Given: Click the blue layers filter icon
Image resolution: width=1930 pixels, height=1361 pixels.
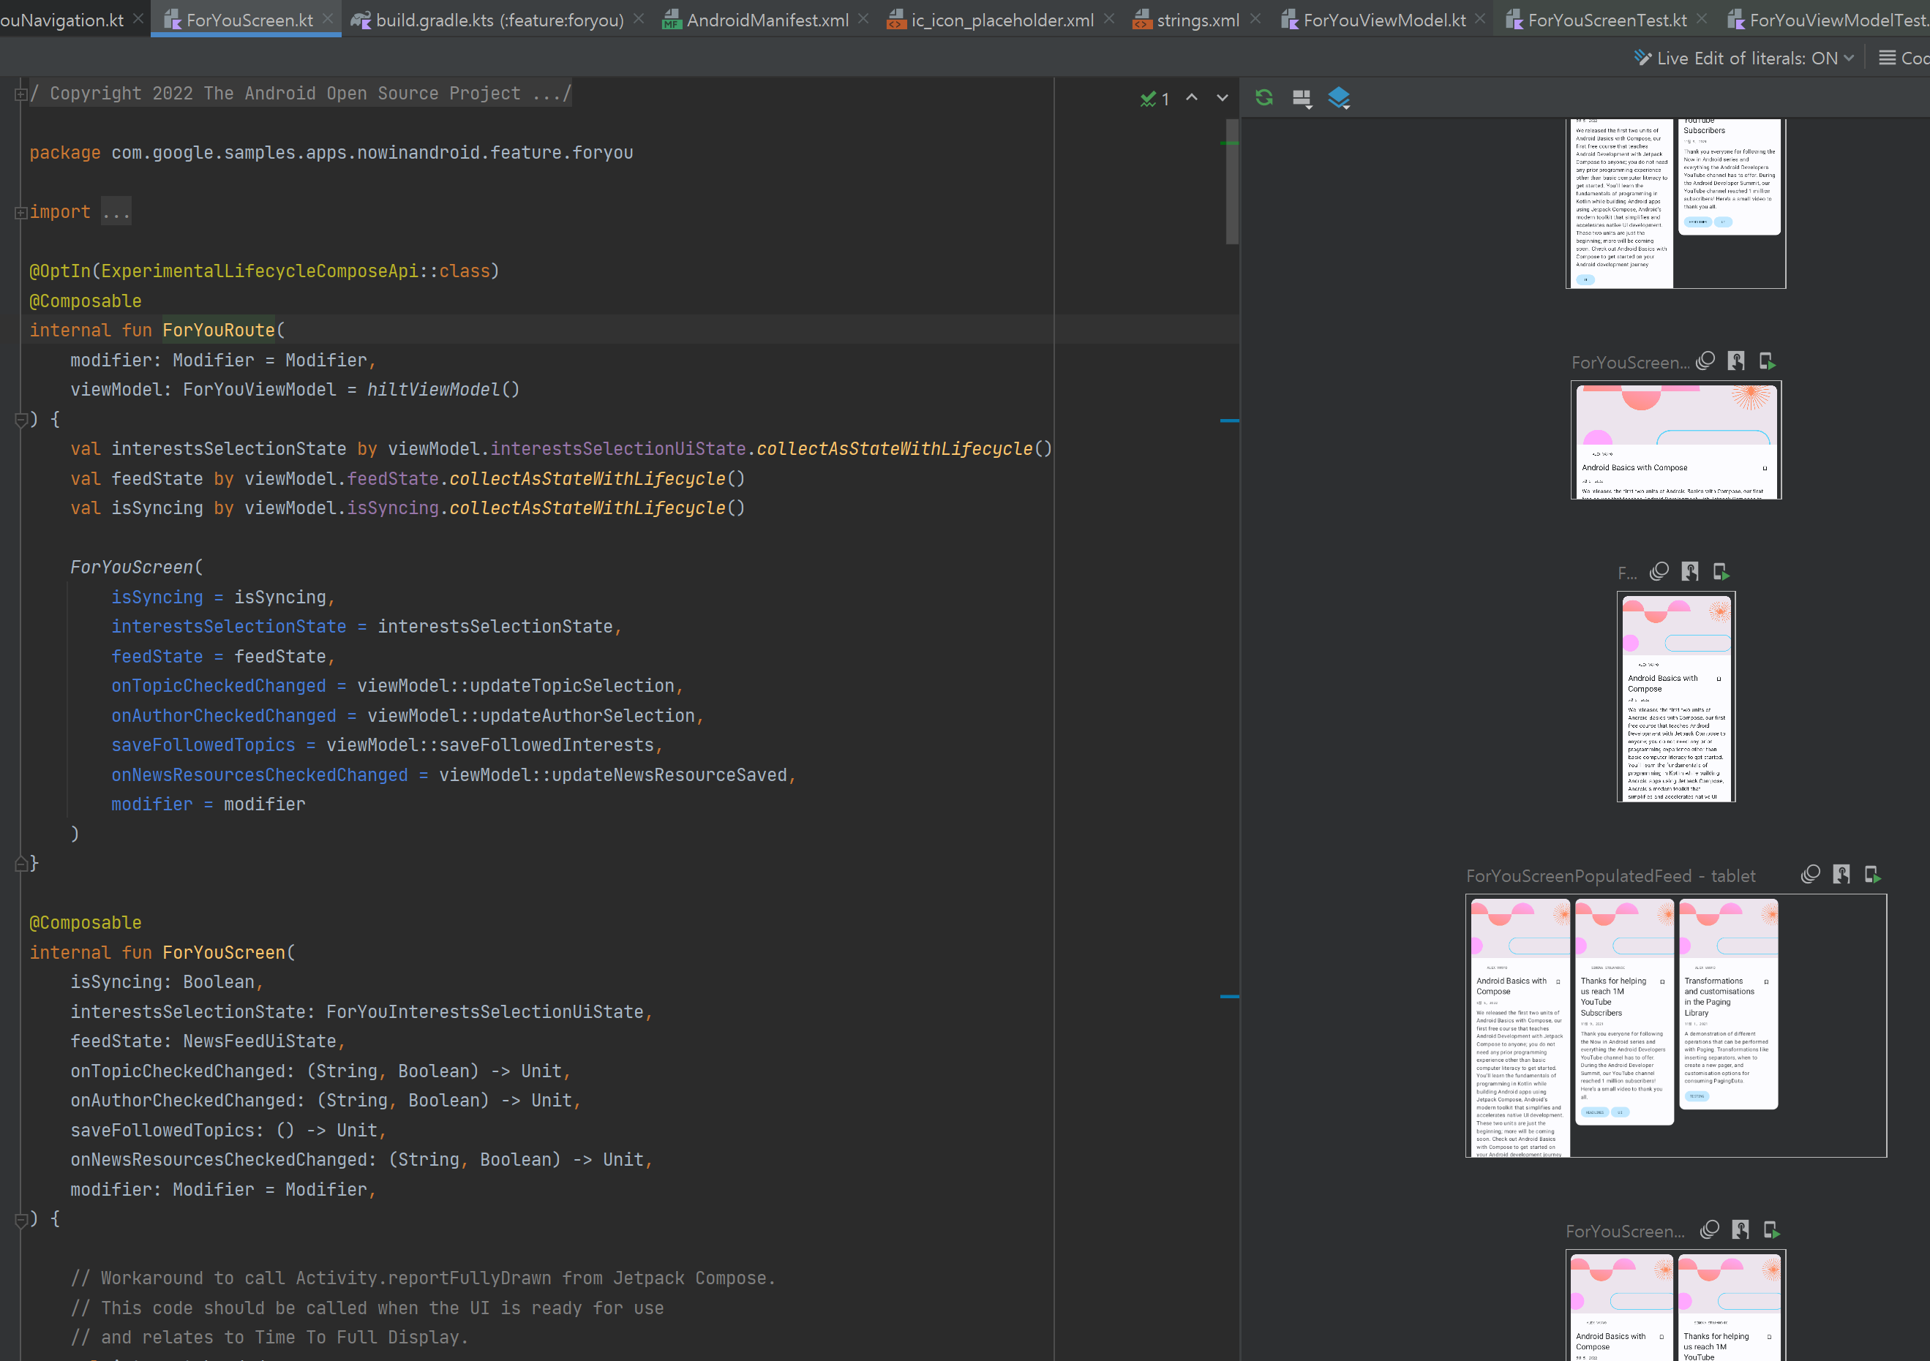Looking at the screenshot, I should pos(1338,98).
